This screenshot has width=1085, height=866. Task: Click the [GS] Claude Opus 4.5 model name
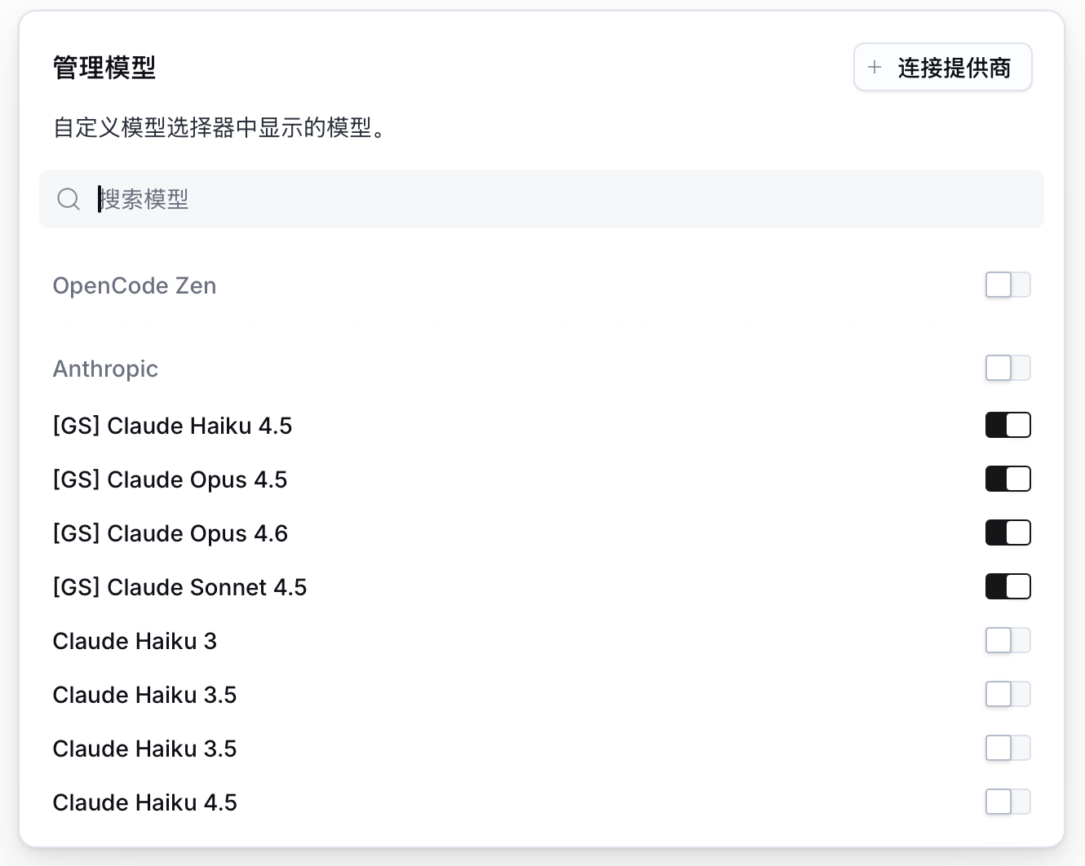170,479
